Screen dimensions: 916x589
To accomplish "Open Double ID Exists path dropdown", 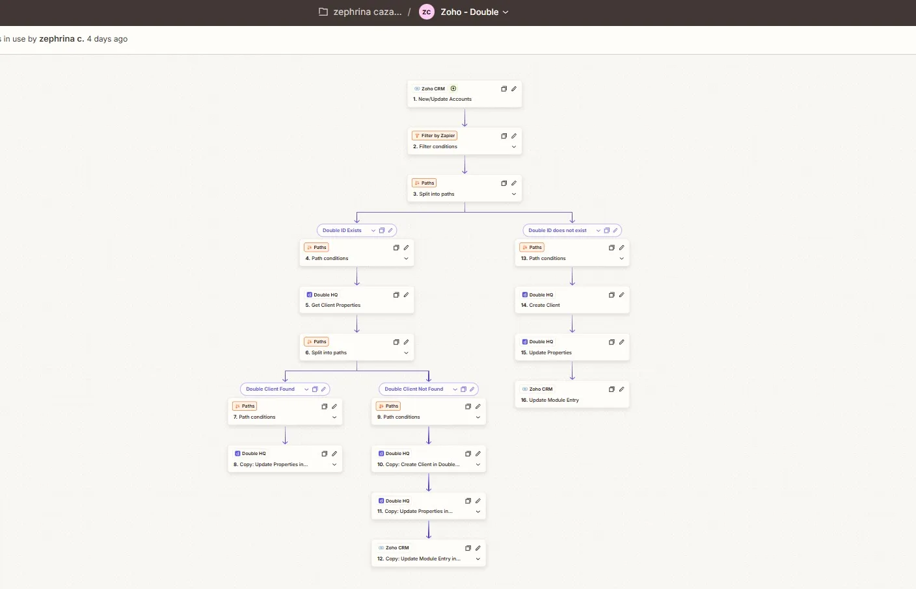I will click(x=373, y=231).
